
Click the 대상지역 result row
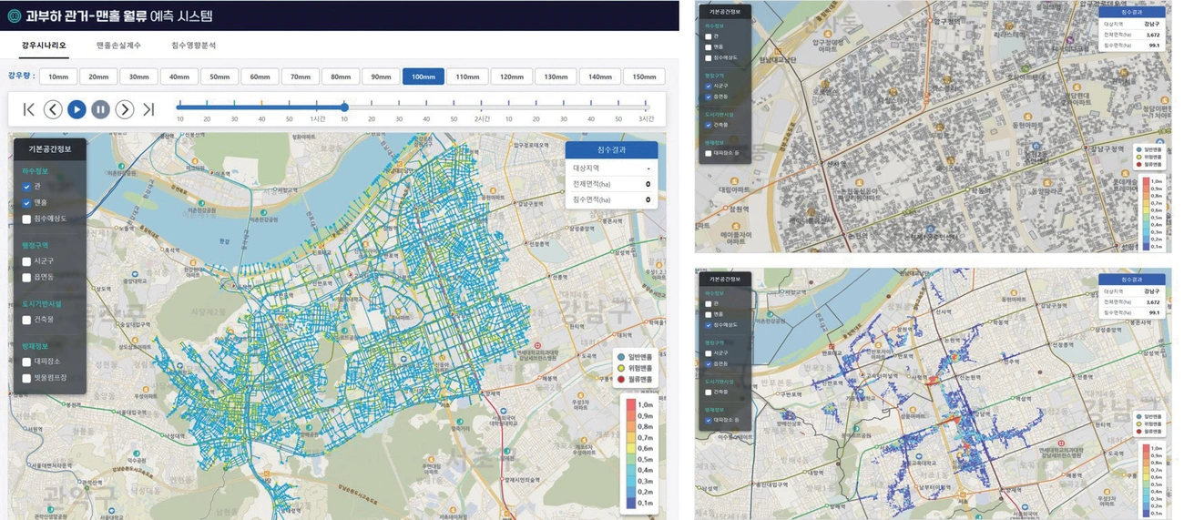[x=611, y=168]
